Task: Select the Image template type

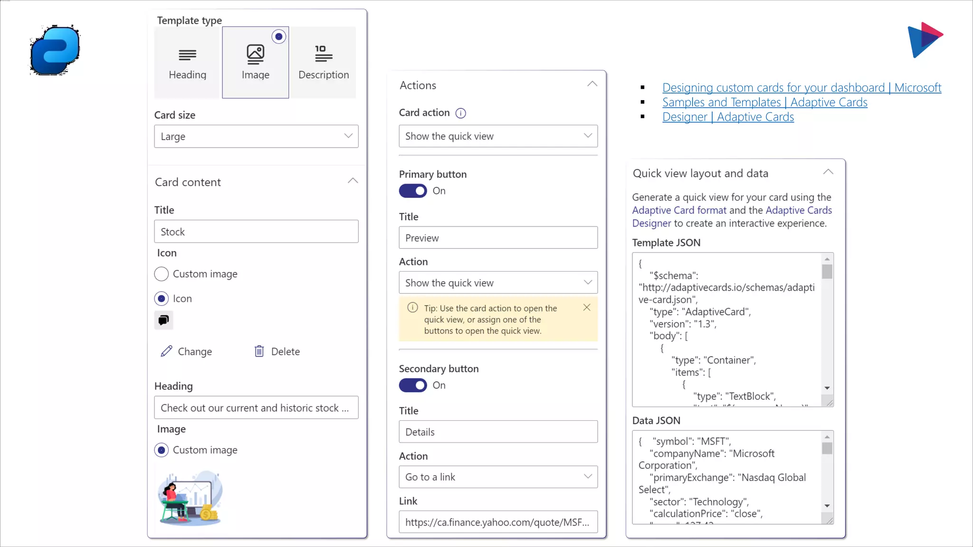Action: click(256, 62)
